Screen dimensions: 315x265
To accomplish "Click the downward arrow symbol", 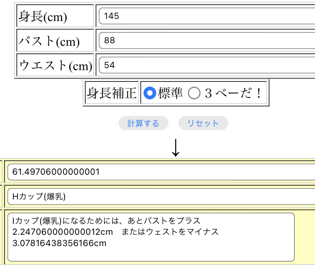I will (176, 147).
